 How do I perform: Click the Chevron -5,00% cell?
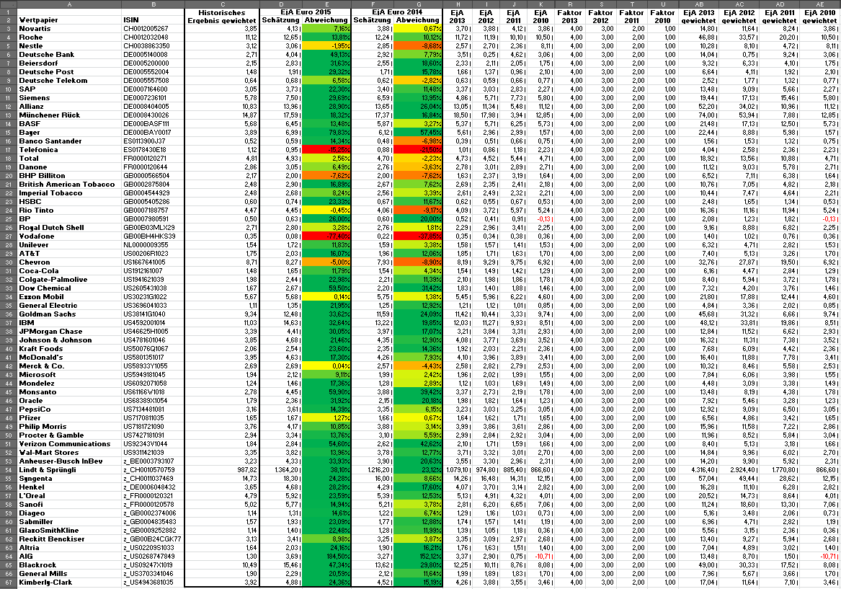click(x=326, y=262)
